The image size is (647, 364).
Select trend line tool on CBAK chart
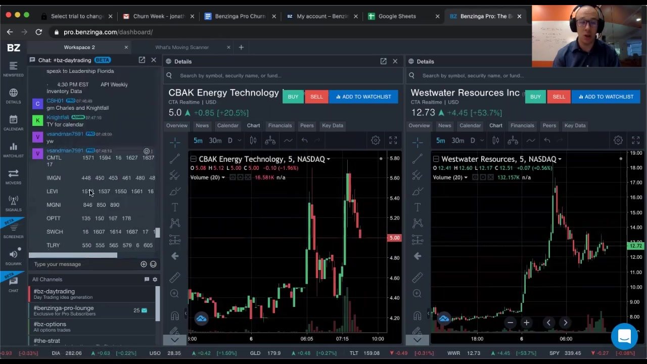click(x=175, y=159)
